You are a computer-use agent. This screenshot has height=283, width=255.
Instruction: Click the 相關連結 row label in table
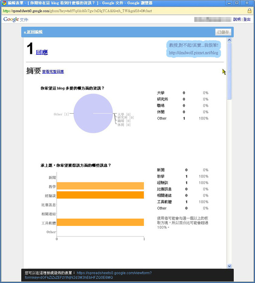164,195
